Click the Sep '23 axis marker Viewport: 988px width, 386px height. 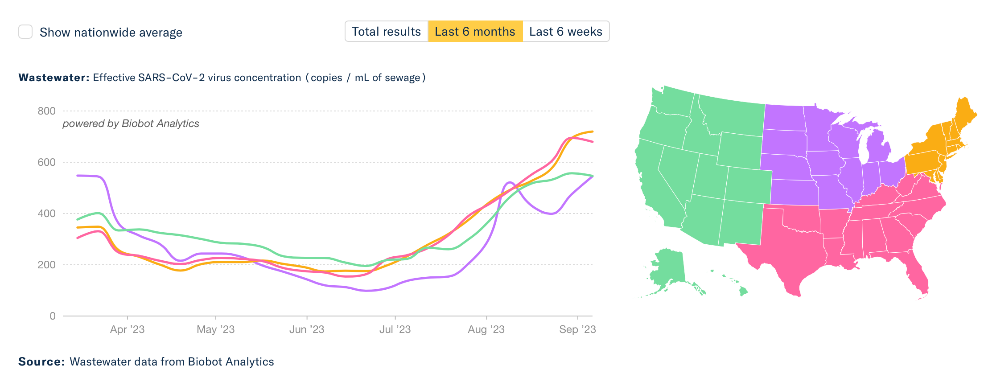[x=577, y=329]
